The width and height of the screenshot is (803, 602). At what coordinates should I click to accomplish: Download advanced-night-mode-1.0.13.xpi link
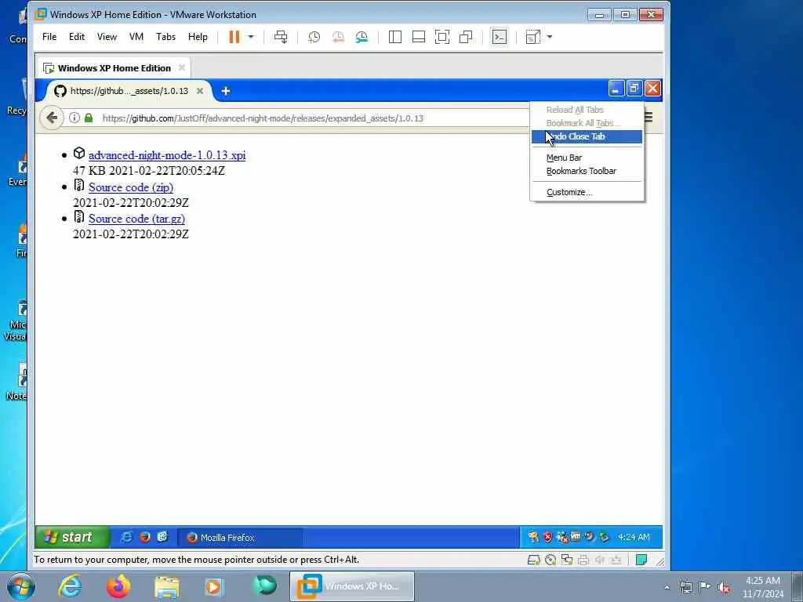167,155
